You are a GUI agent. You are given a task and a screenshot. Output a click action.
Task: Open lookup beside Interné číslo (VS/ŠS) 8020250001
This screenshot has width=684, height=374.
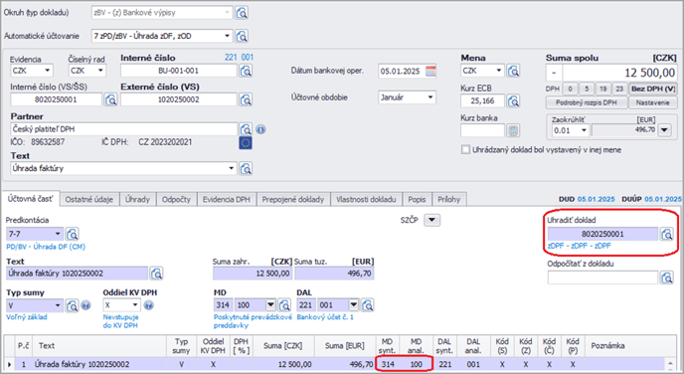(x=110, y=99)
